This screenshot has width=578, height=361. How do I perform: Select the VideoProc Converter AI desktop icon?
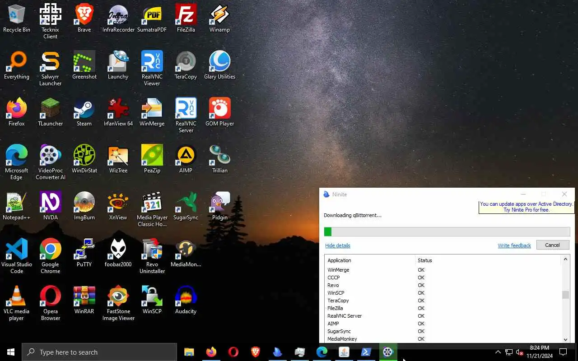click(50, 162)
